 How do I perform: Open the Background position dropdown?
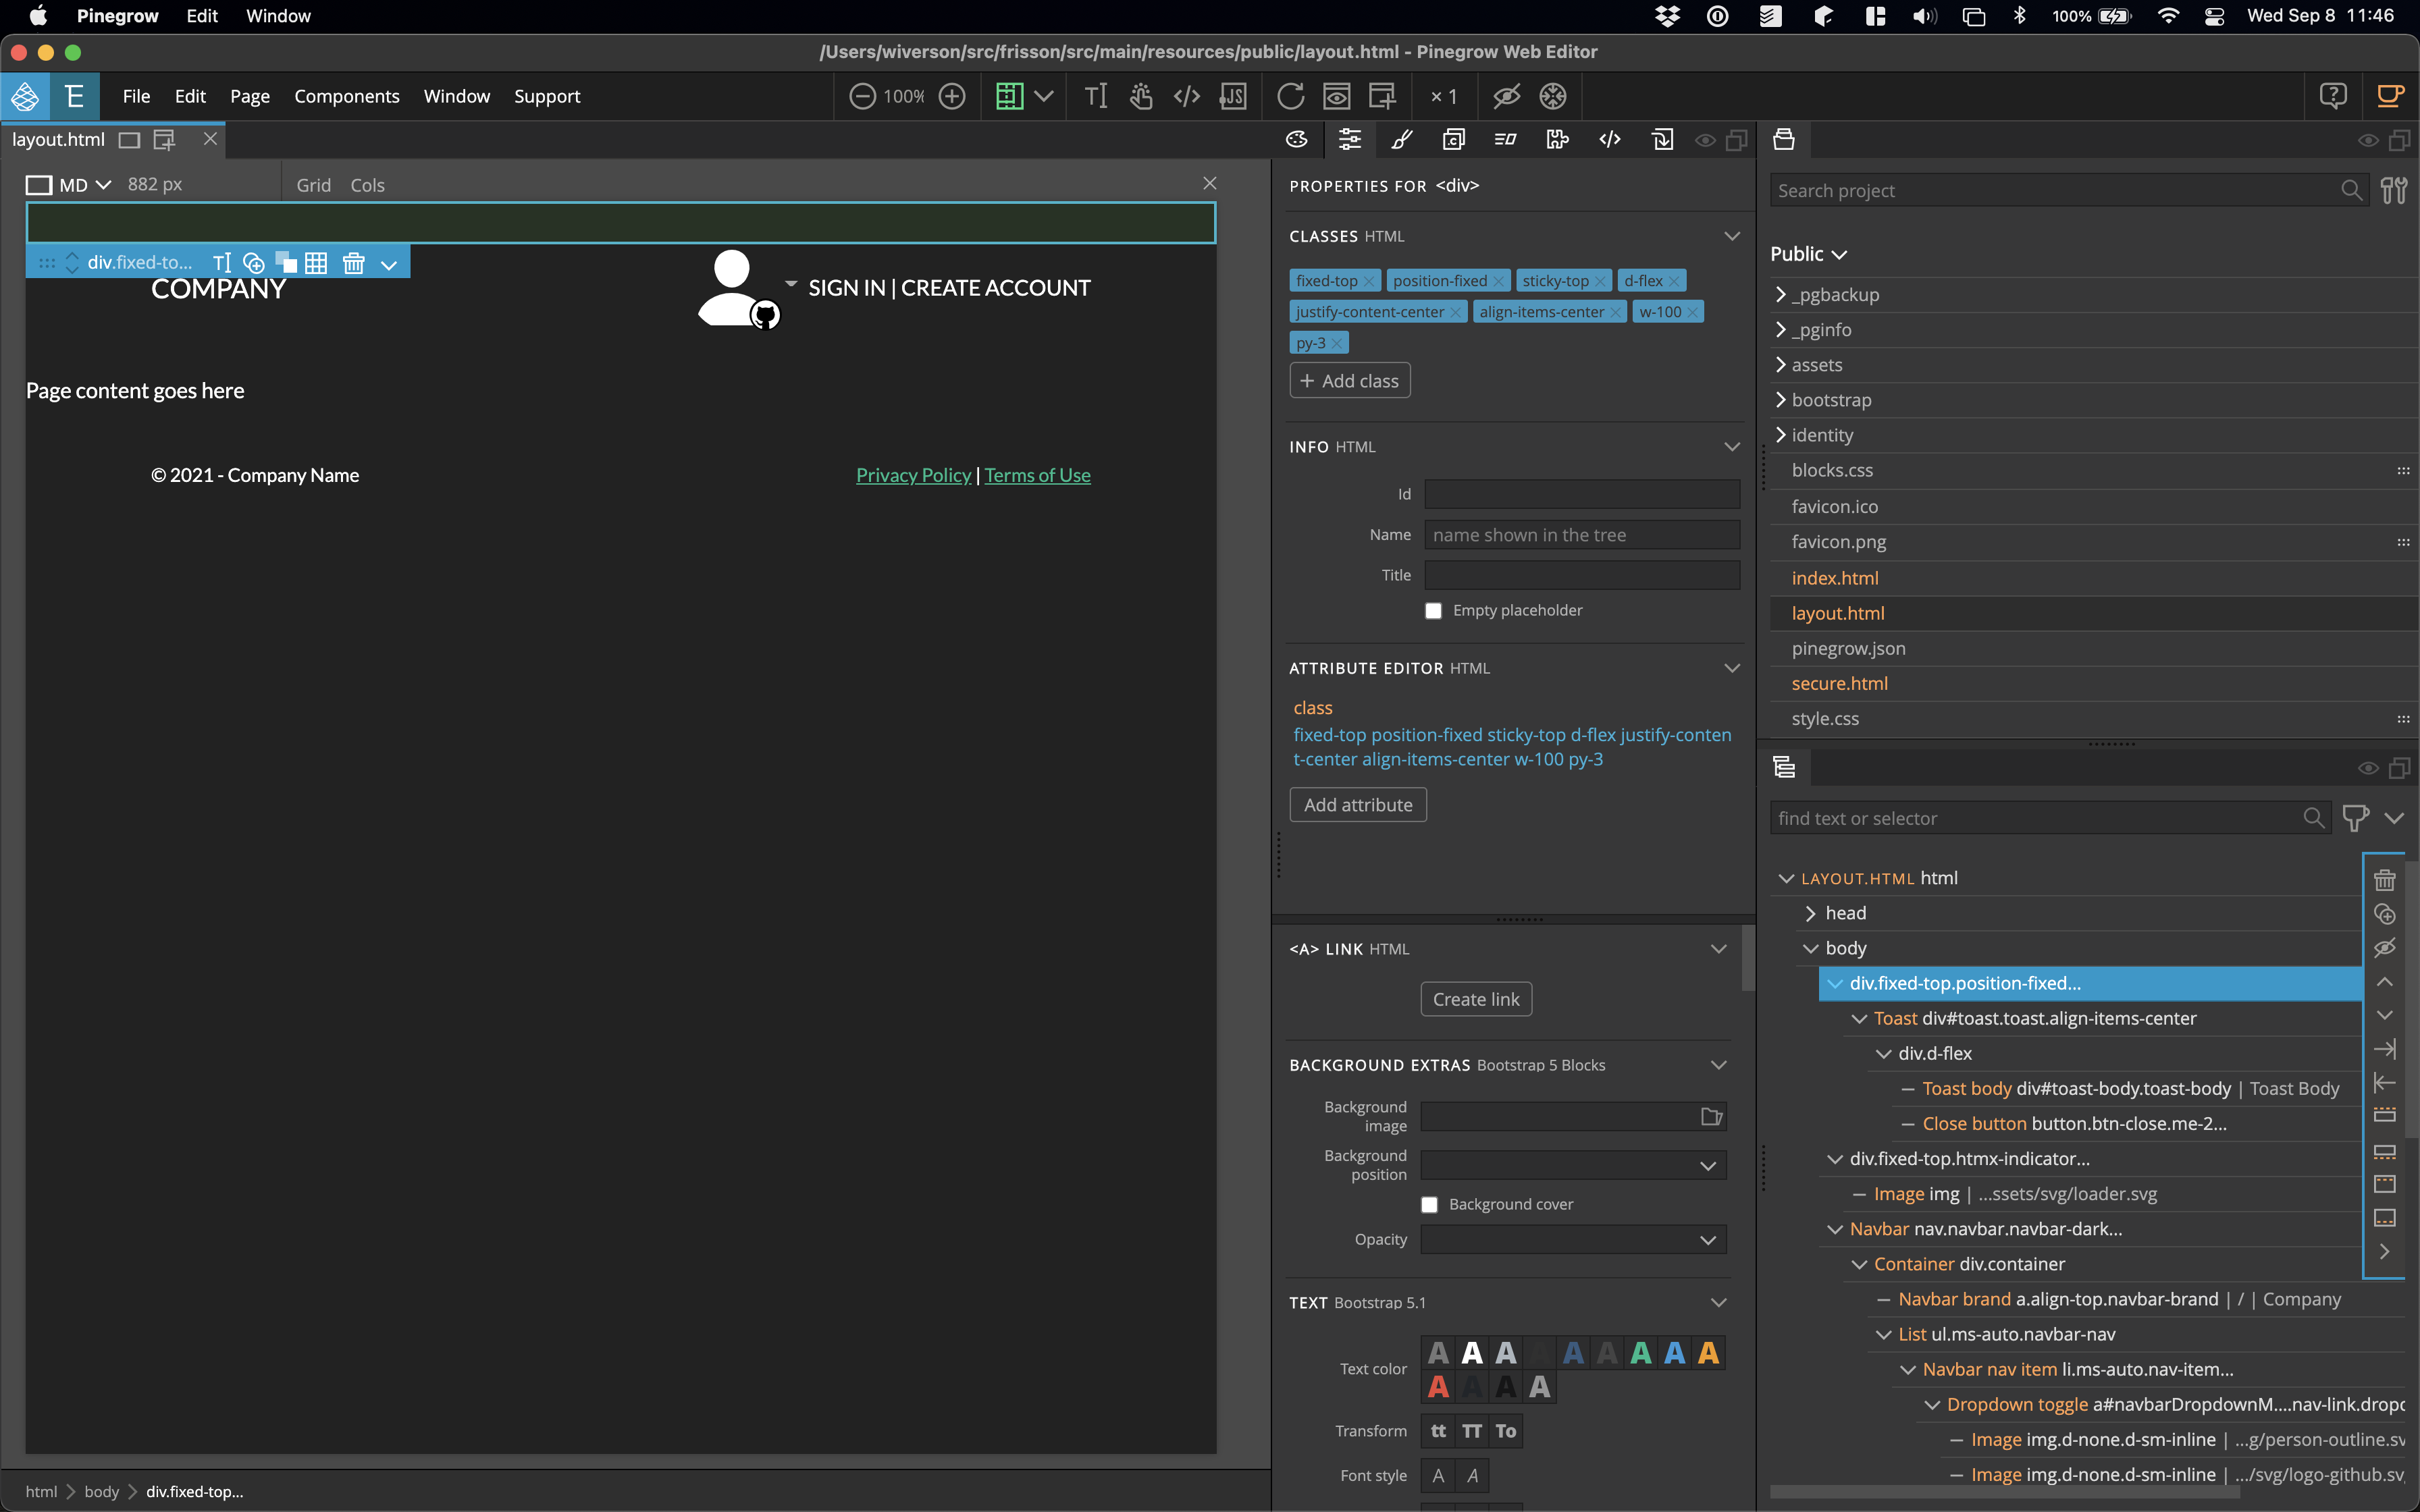[1573, 1165]
